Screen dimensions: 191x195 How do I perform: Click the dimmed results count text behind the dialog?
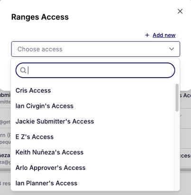coord(5,184)
